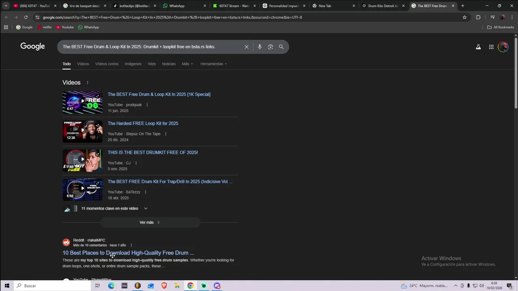Screen dimensions: 518x291
Task: Click into the Google search input field
Action: pos(152,47)
